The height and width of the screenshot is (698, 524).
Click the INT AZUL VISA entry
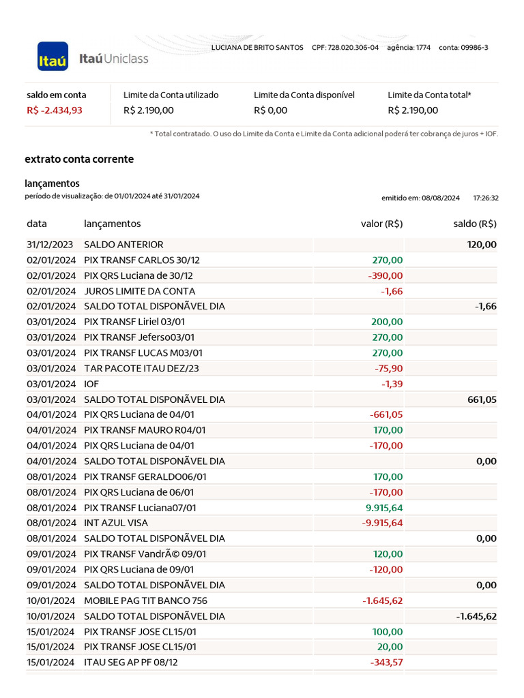click(x=116, y=523)
